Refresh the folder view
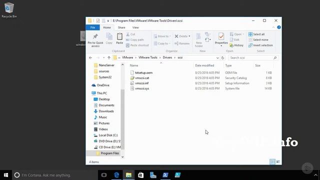The image size is (320, 180). (222, 58)
